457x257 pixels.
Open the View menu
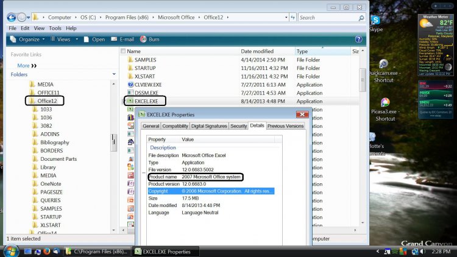pos(39,28)
